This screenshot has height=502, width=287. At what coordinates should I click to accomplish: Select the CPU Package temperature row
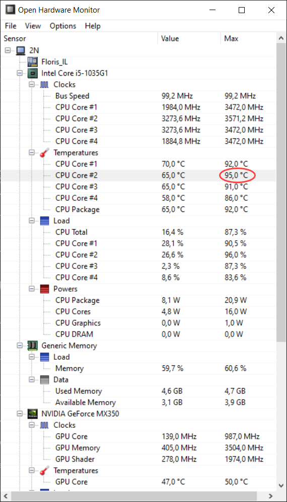(x=138, y=209)
